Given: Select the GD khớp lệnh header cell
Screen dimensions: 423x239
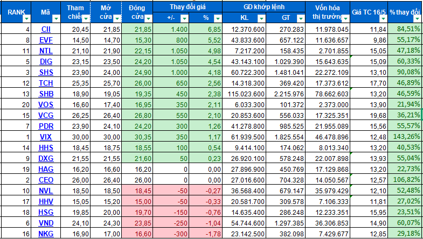Looking at the screenshot, I should [264, 7].
